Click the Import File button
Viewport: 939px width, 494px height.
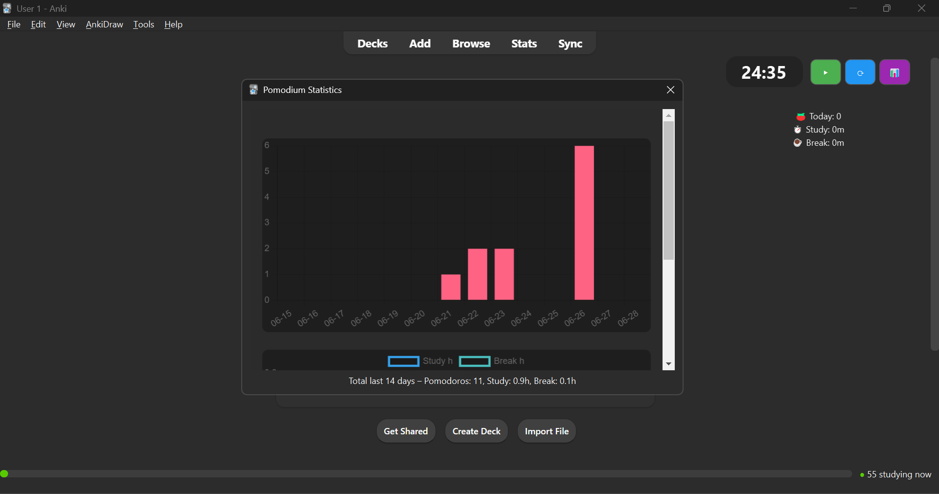point(546,431)
